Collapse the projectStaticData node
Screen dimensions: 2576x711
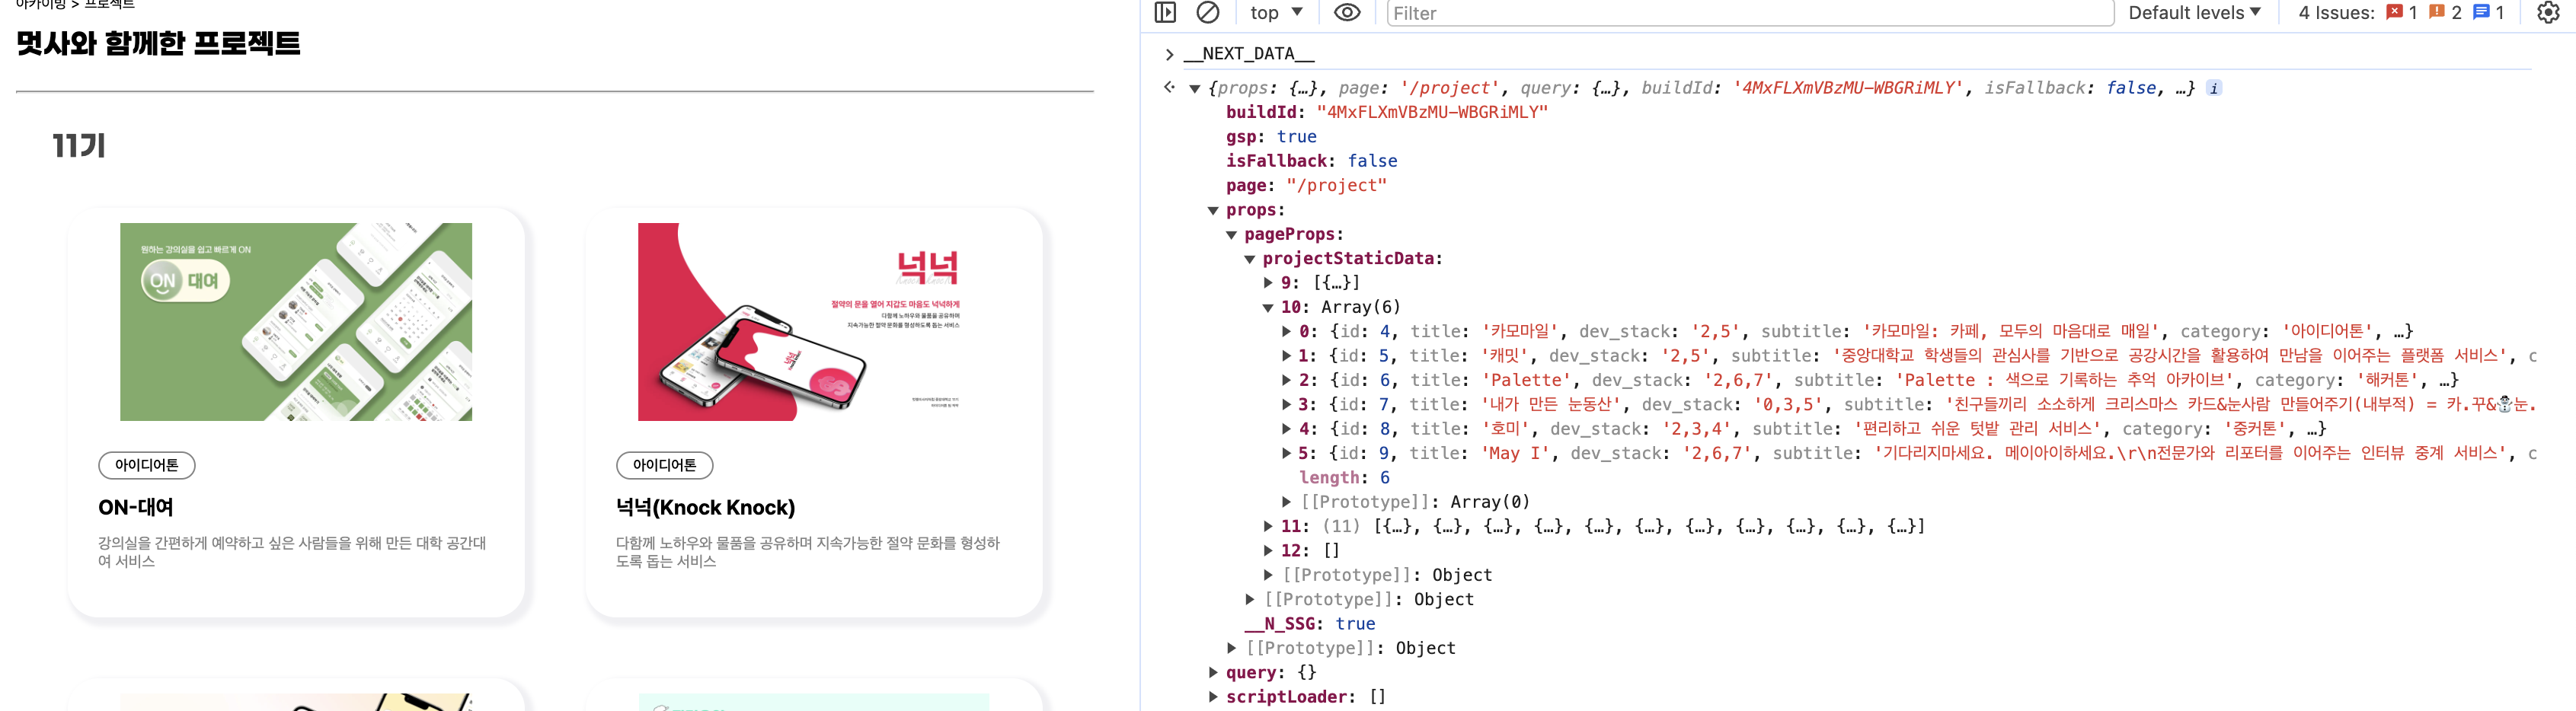point(1249,259)
